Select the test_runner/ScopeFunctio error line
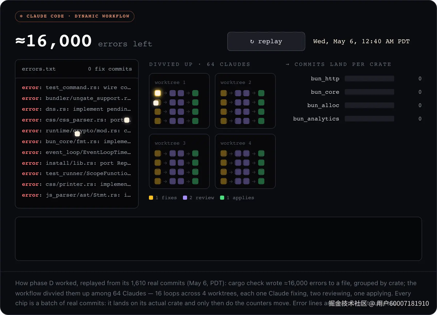 (77, 173)
